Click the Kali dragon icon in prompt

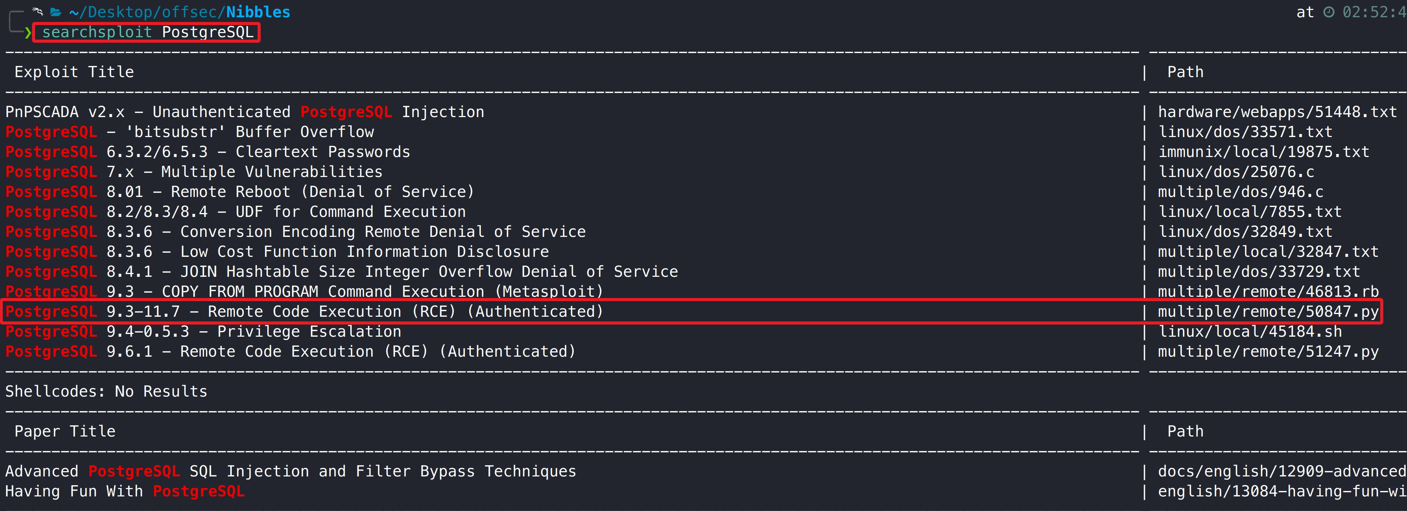pyautogui.click(x=38, y=12)
